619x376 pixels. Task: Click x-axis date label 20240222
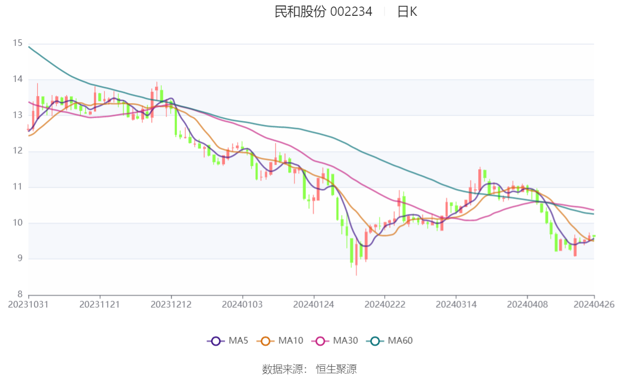click(385, 305)
